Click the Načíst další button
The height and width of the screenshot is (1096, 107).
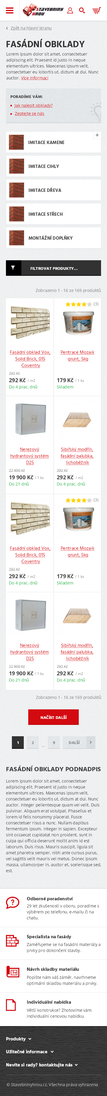(x=53, y=717)
